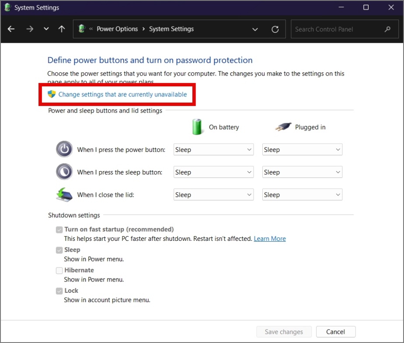Click the power button icon
Screen dimensions: 404x343
click(64, 149)
